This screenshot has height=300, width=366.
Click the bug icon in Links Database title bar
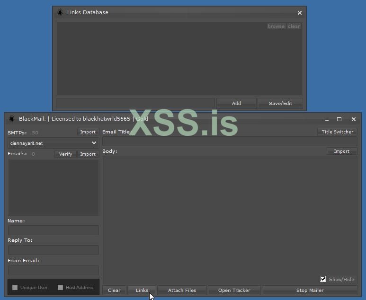[60, 12]
